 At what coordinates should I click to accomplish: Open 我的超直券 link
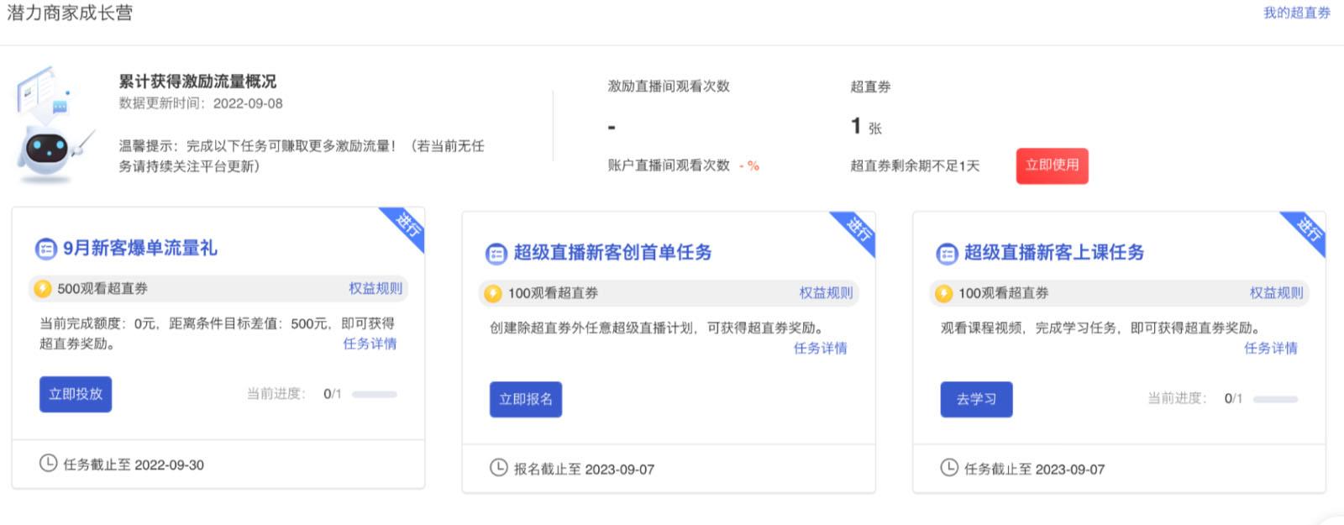pyautogui.click(x=1297, y=13)
